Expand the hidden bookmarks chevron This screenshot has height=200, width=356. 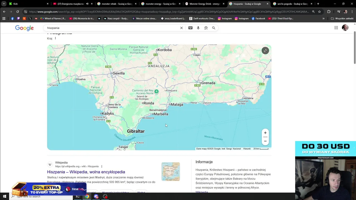(x=323, y=18)
